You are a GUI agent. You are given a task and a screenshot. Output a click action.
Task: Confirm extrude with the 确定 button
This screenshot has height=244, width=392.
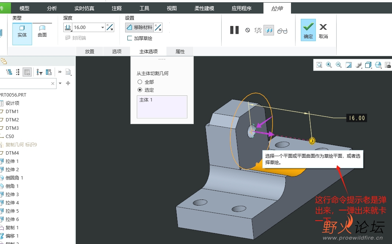point(308,30)
